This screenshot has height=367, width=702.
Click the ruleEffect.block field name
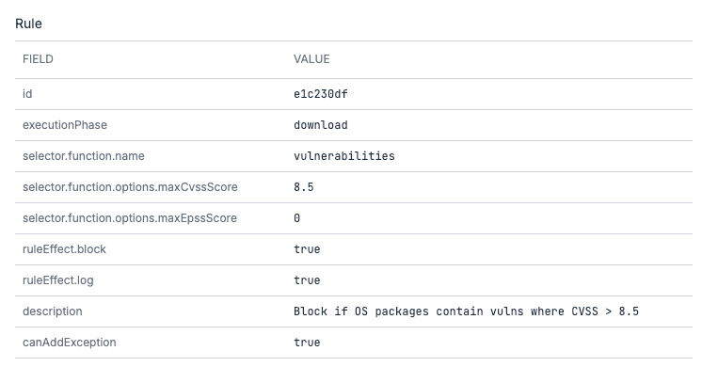(x=65, y=248)
